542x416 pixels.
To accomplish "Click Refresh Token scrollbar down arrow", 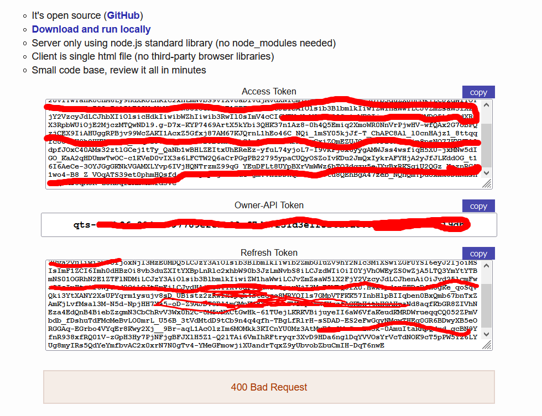I will tap(486, 334).
